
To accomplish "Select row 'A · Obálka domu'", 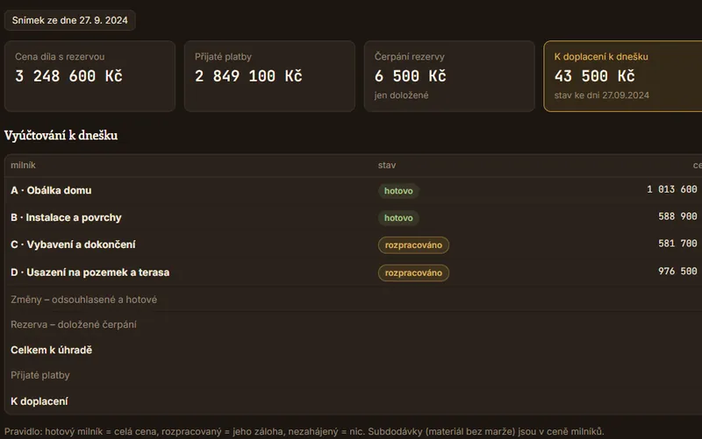I will (x=354, y=190).
